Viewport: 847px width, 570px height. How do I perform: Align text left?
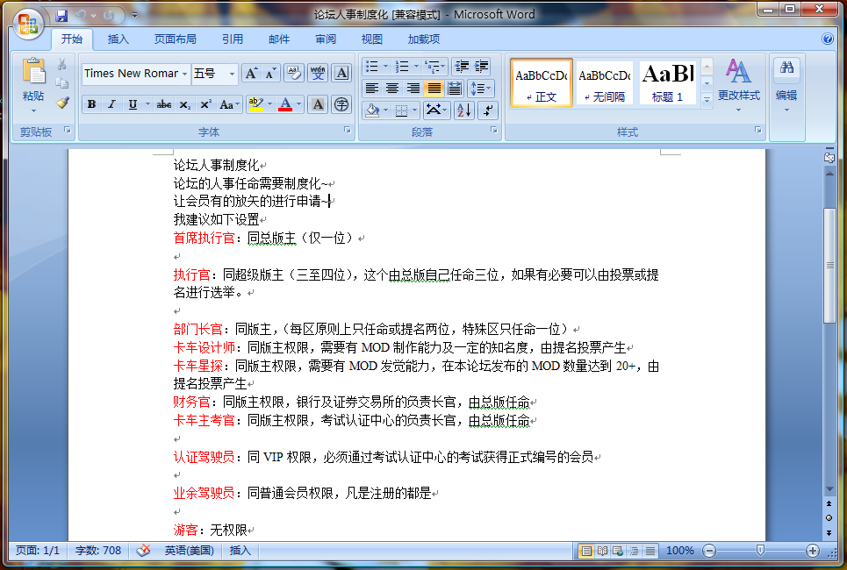click(371, 88)
